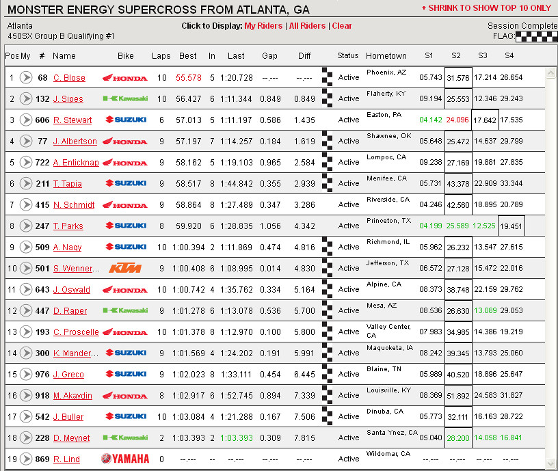558x471 pixels.
Task: Click S2 sector time 24.096
Action: (x=457, y=120)
